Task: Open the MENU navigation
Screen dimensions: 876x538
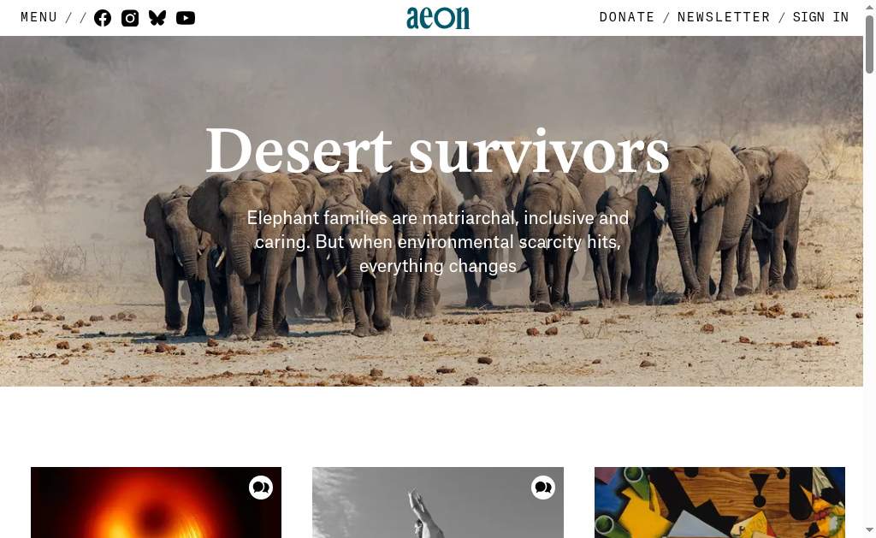Action: 38,17
